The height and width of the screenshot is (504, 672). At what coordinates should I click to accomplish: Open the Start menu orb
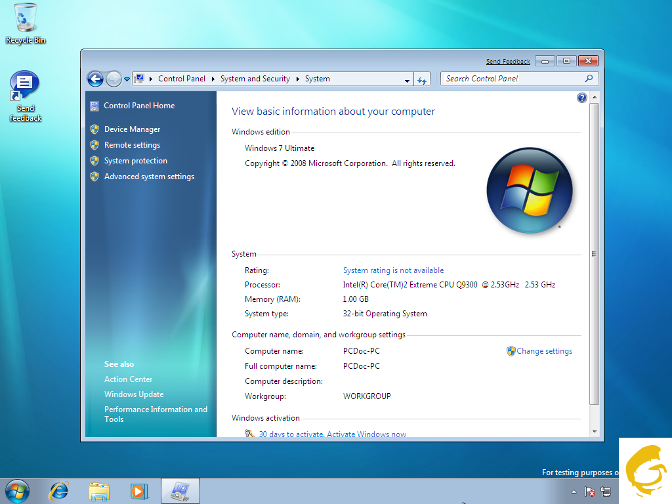[x=17, y=490]
